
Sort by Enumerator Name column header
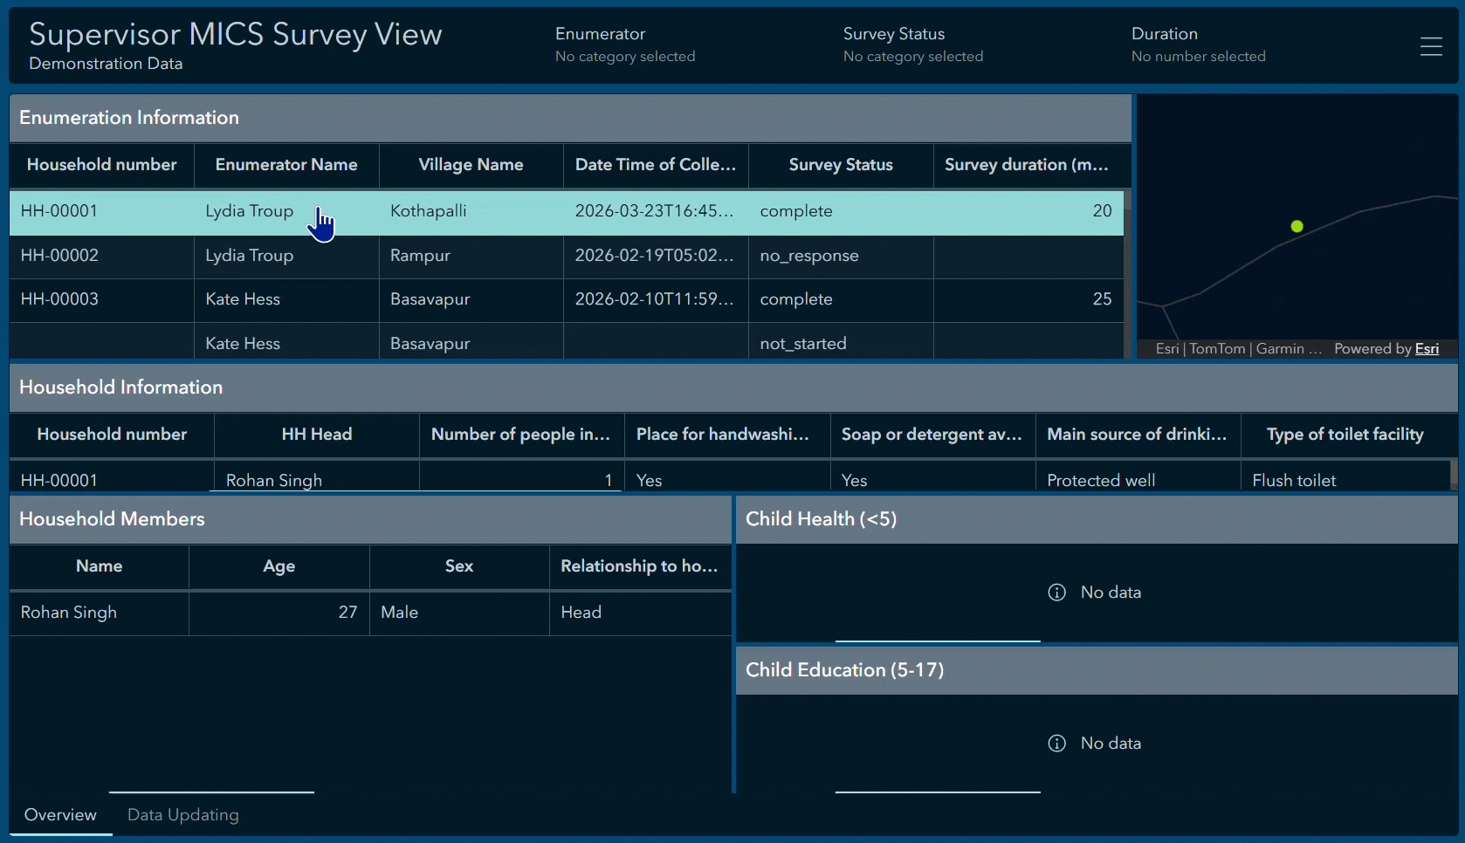point(286,165)
